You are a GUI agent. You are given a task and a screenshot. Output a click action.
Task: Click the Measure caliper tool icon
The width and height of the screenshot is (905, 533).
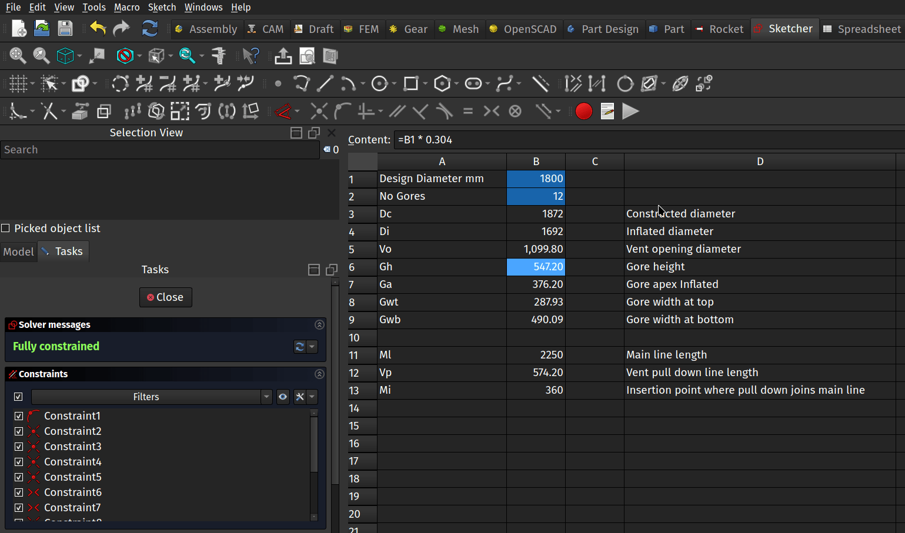219,56
